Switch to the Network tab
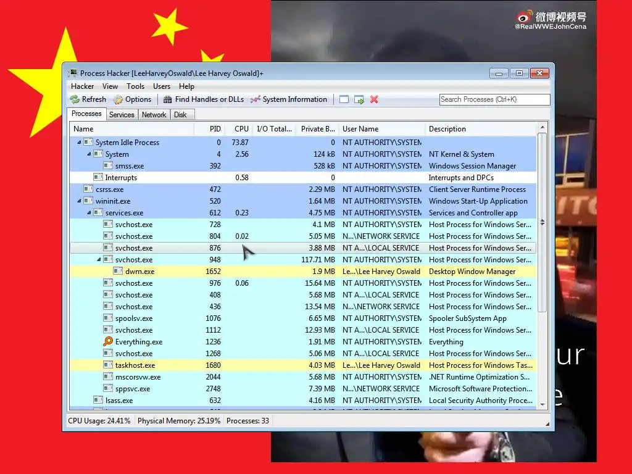Viewport: 632px width, 474px height. click(154, 115)
